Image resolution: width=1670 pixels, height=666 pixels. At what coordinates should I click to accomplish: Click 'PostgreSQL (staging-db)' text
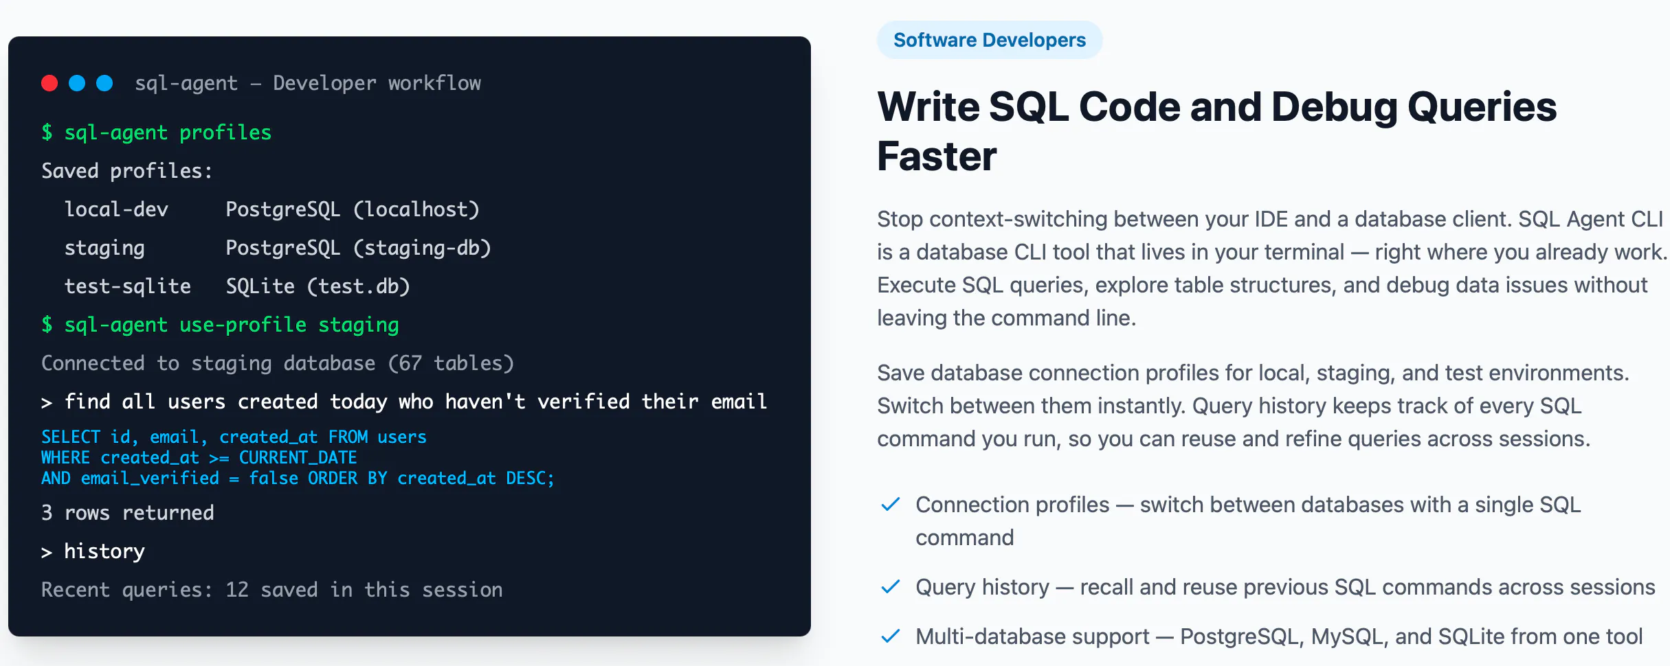[x=359, y=248]
